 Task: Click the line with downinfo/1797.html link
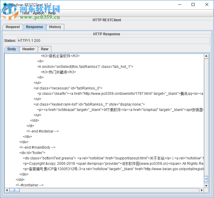tap(120, 94)
